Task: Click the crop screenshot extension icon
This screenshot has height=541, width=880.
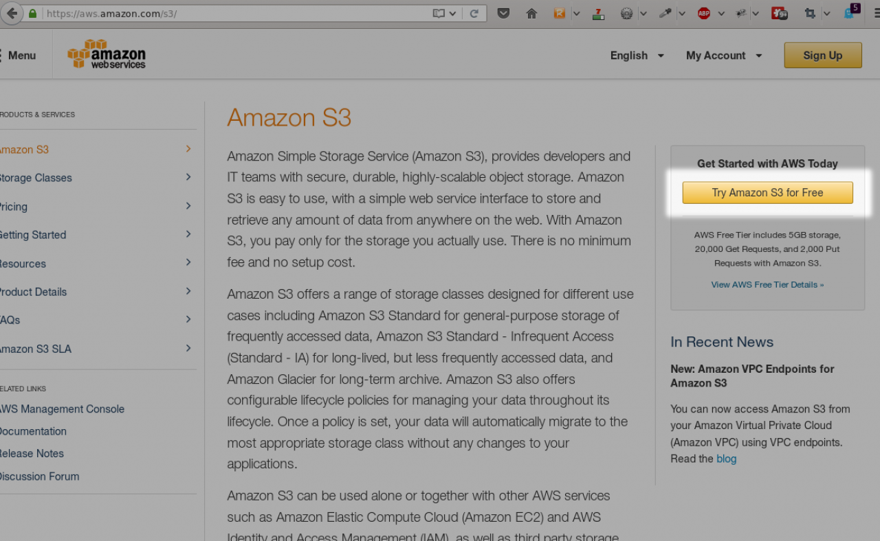Action: point(810,13)
